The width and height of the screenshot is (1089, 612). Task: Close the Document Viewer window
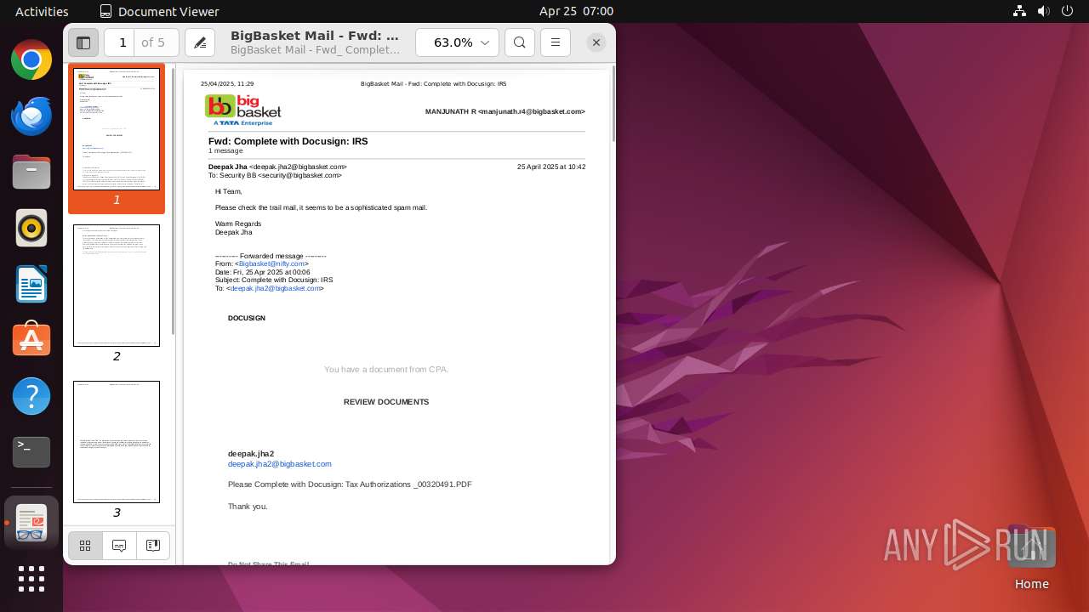[x=596, y=42]
